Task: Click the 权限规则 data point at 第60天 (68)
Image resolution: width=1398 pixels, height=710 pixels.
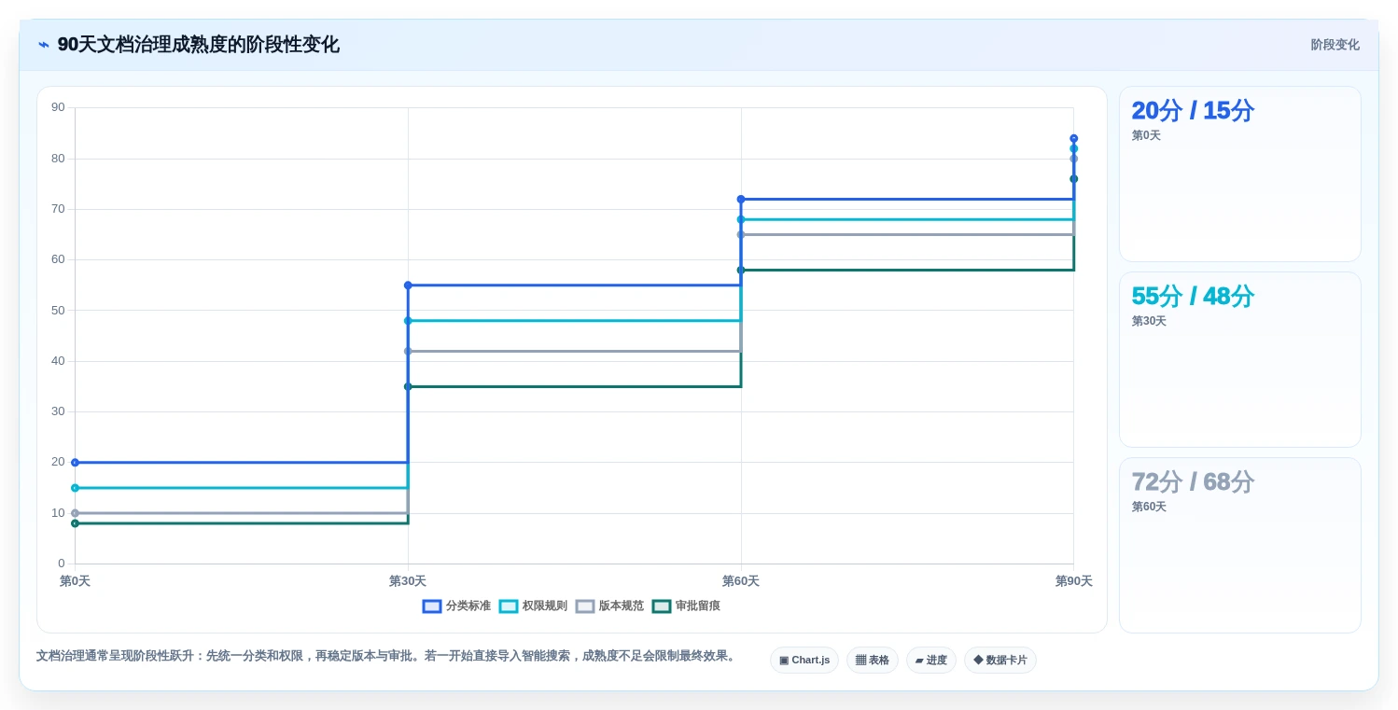Action: click(741, 219)
